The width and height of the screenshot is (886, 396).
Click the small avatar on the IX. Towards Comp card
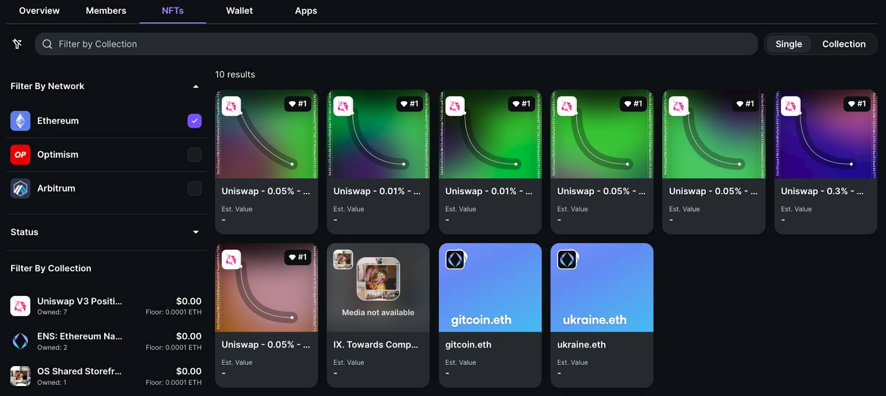343,259
